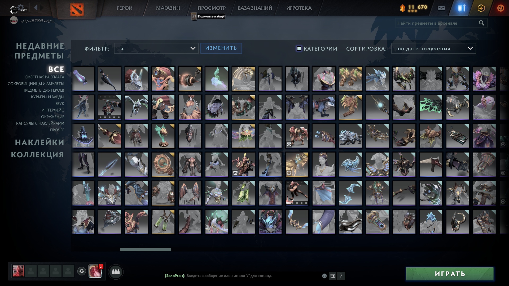The height and width of the screenshot is (286, 509).
Task: Open the party group icon button
Action: click(x=116, y=272)
